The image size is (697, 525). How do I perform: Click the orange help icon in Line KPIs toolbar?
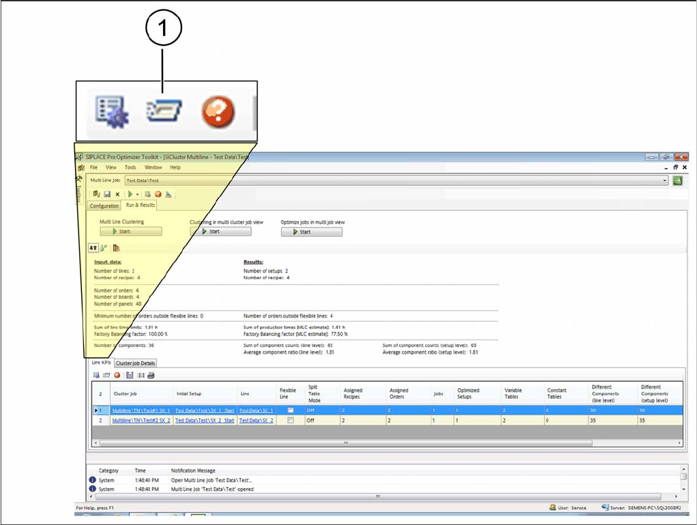pos(117,375)
